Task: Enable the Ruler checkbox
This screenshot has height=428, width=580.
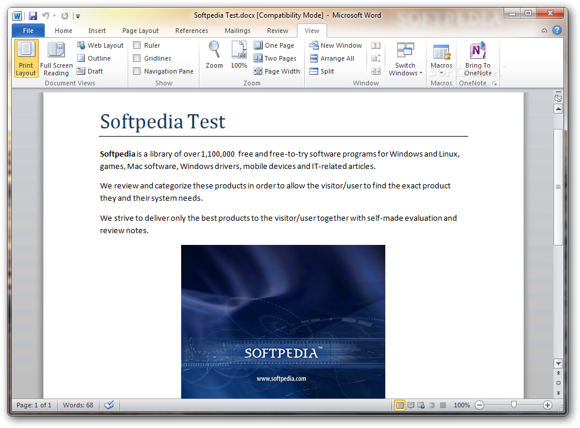Action: point(137,45)
